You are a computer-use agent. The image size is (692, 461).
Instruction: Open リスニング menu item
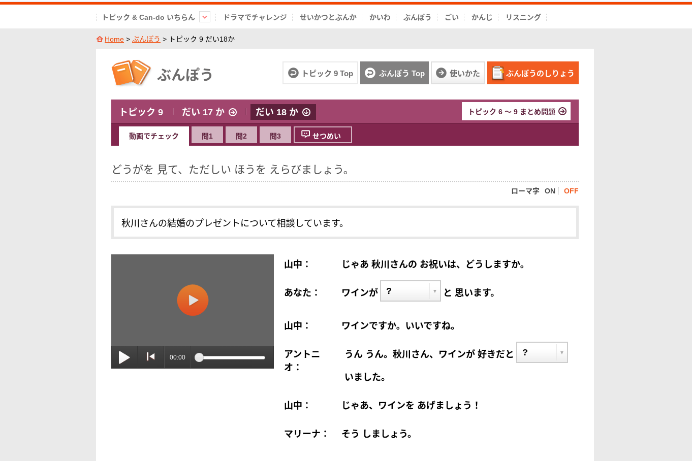pos(523,17)
